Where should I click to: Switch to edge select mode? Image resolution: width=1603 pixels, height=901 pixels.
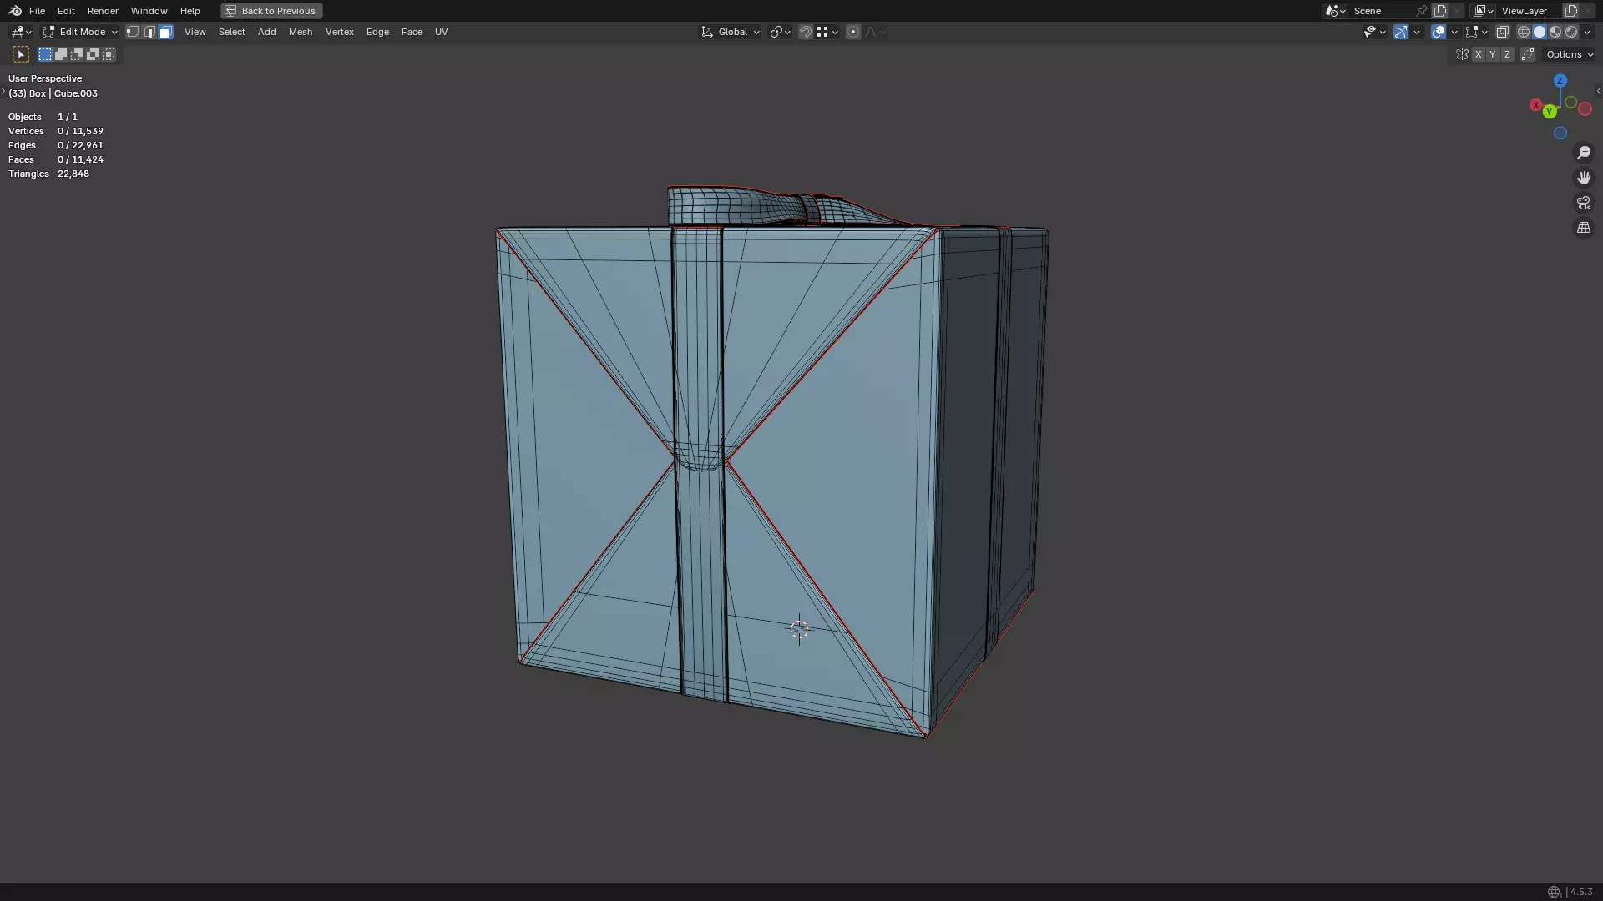[149, 32]
